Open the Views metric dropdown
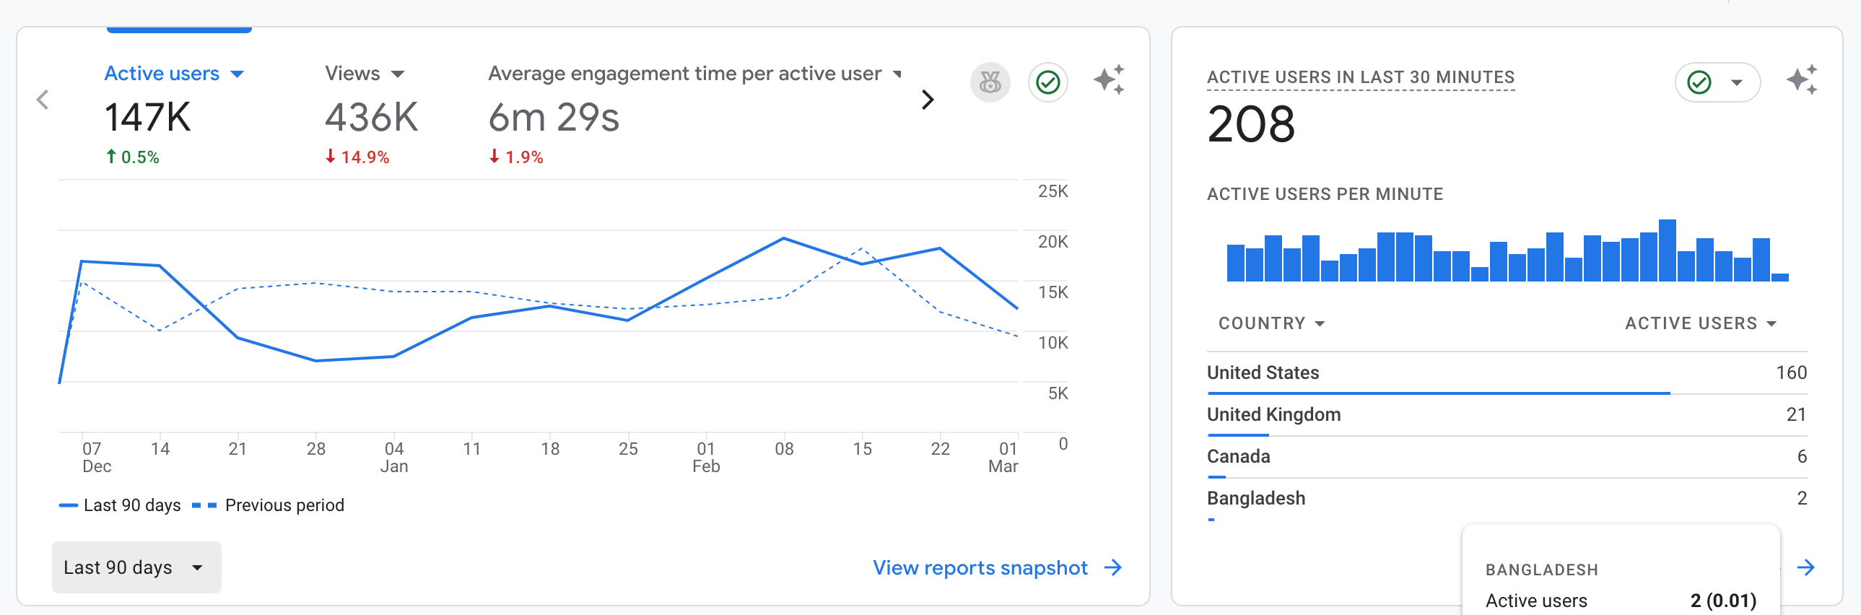Viewport: 1861px width, 615px height. 397,74
